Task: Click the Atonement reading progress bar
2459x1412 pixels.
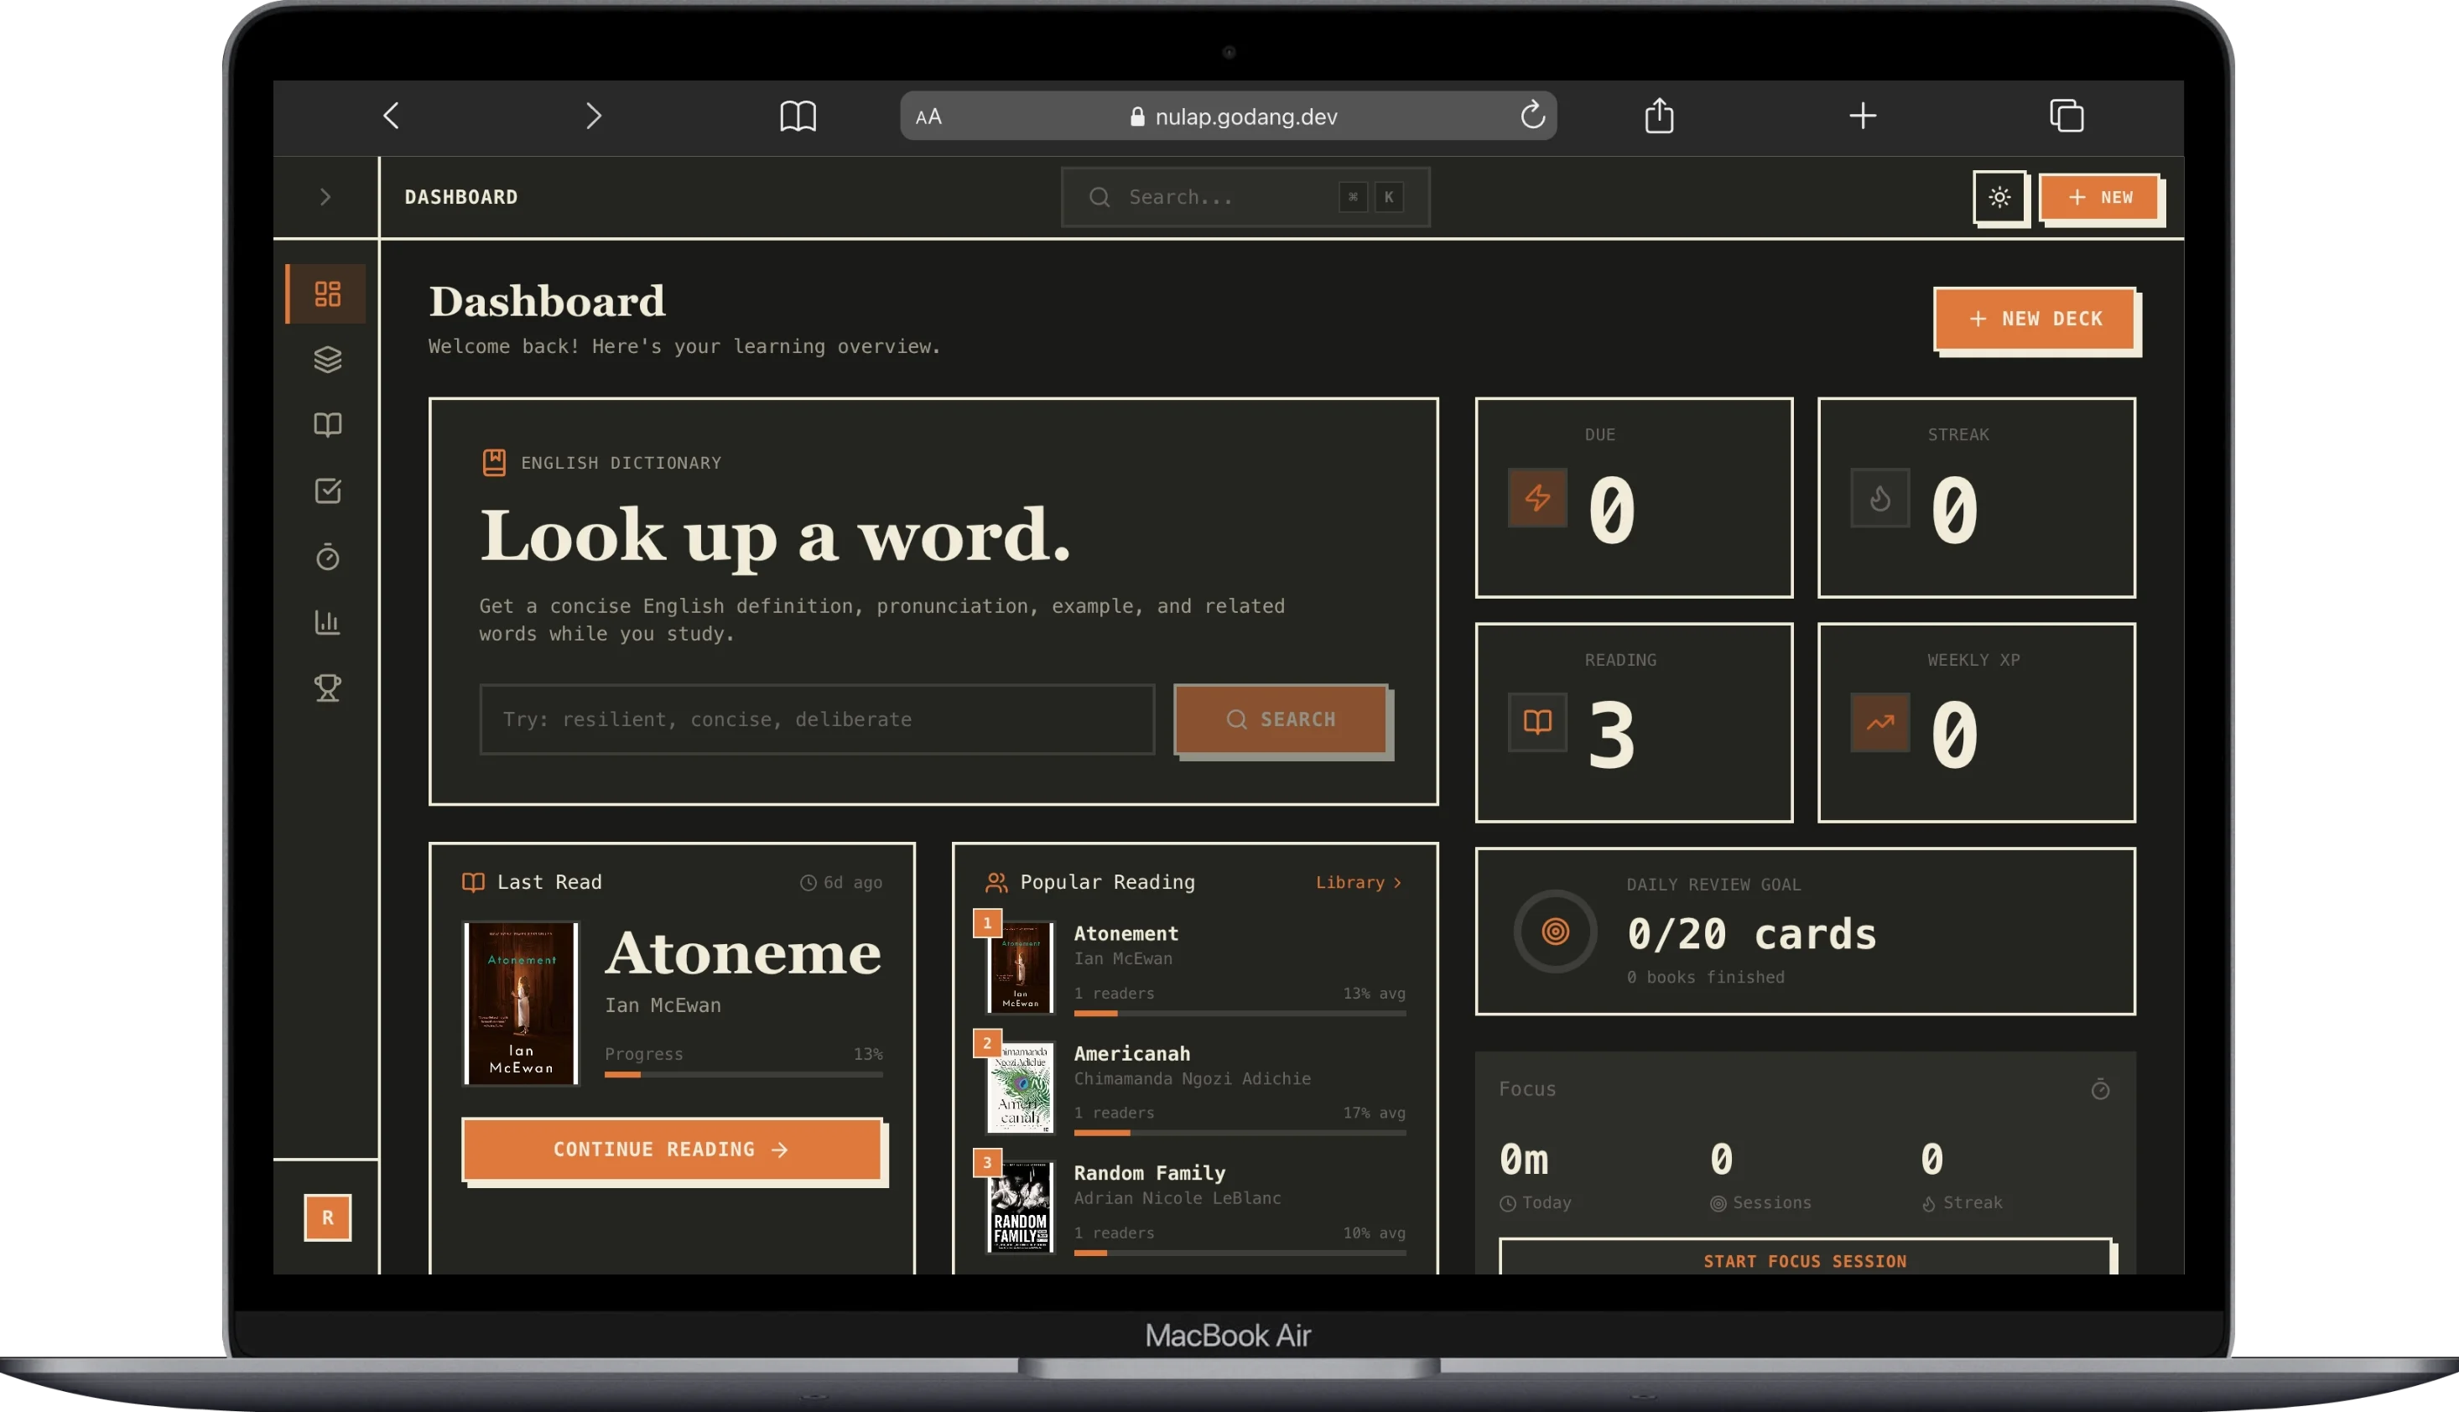Action: click(x=743, y=1073)
